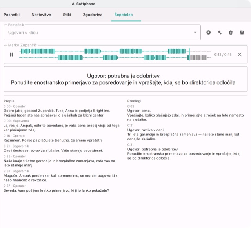Click suggestion 'Ugovor: razlika v ceni.'
The height and width of the screenshot is (228, 251).
point(146,130)
